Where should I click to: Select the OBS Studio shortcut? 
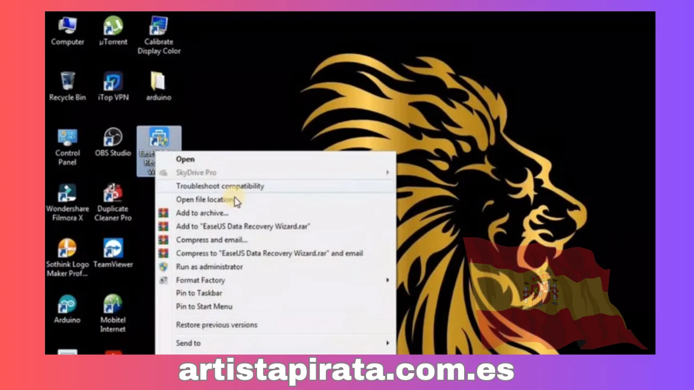click(x=113, y=142)
